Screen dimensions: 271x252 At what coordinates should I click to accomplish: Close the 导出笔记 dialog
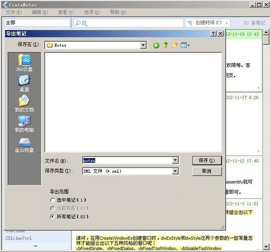[220, 33]
